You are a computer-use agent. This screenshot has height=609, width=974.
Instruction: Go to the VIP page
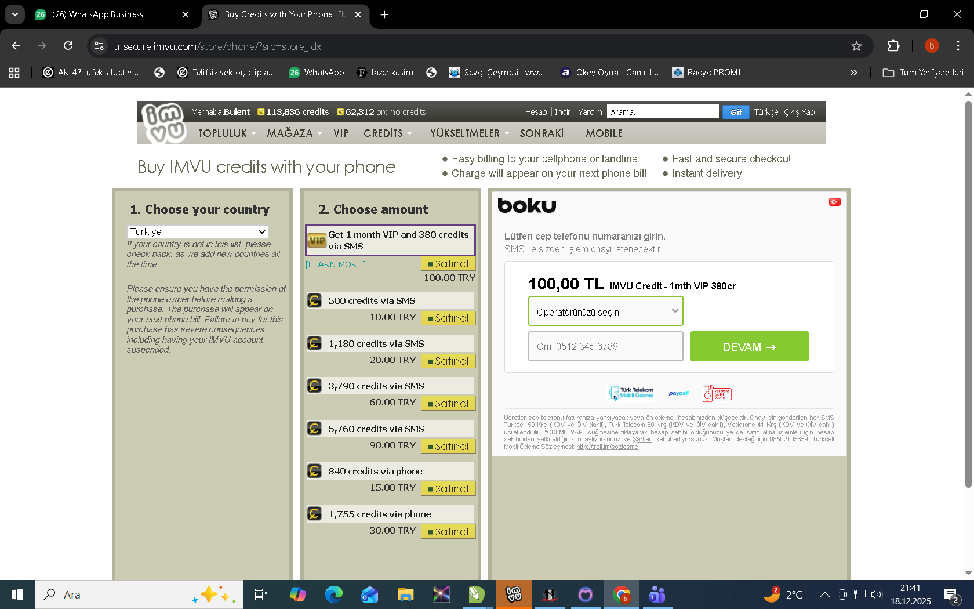(x=341, y=133)
